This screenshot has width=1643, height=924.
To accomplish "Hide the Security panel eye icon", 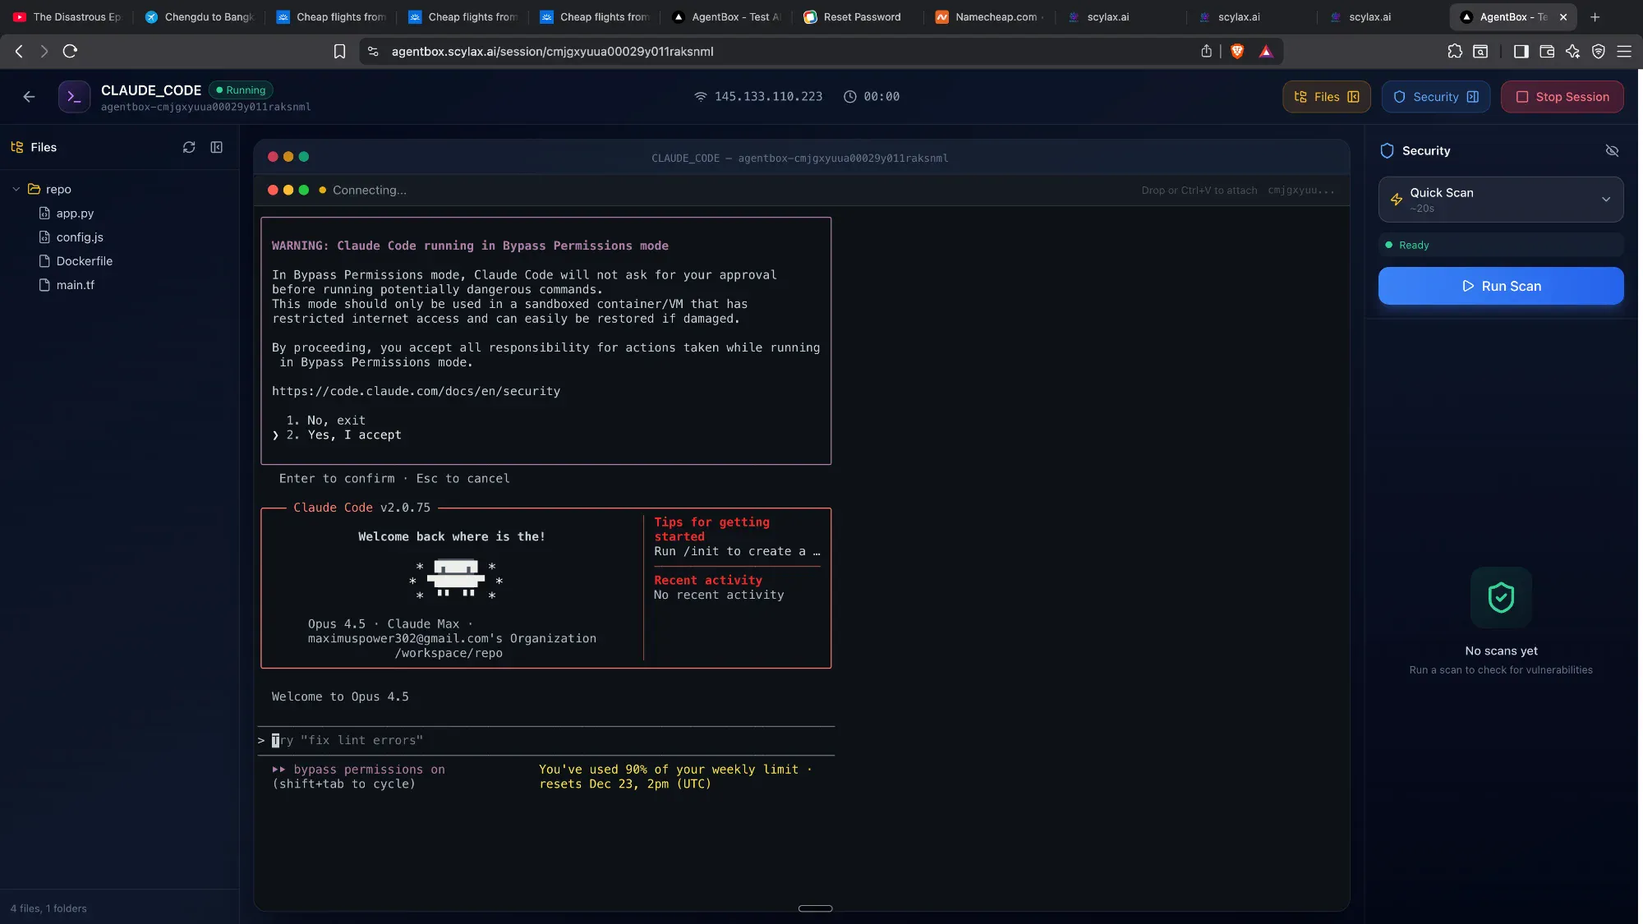I will (x=1612, y=151).
